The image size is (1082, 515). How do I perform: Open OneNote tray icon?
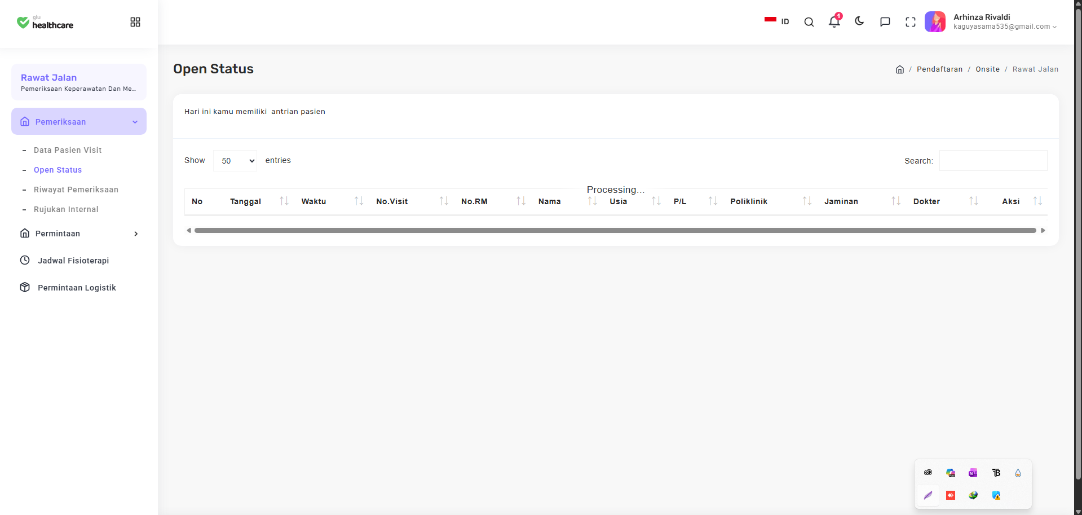(973, 473)
